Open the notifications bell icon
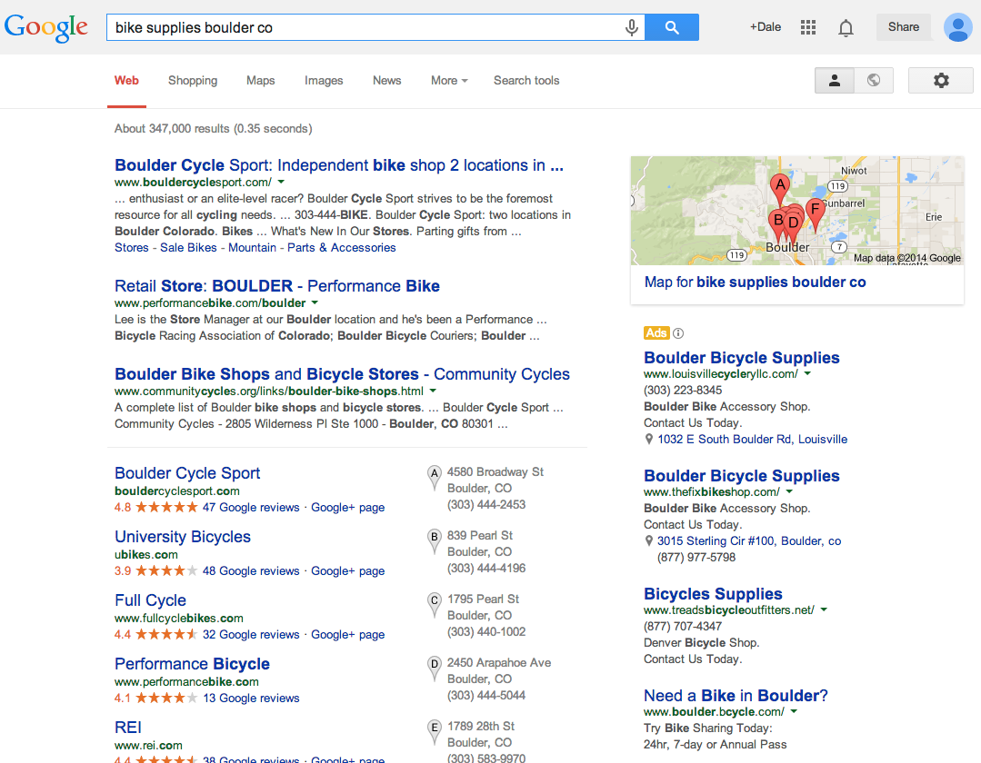This screenshot has height=763, width=981. [x=846, y=27]
